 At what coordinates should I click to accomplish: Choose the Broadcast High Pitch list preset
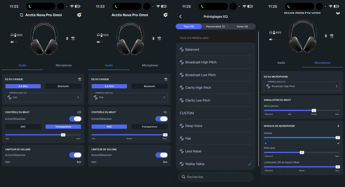click(x=216, y=62)
